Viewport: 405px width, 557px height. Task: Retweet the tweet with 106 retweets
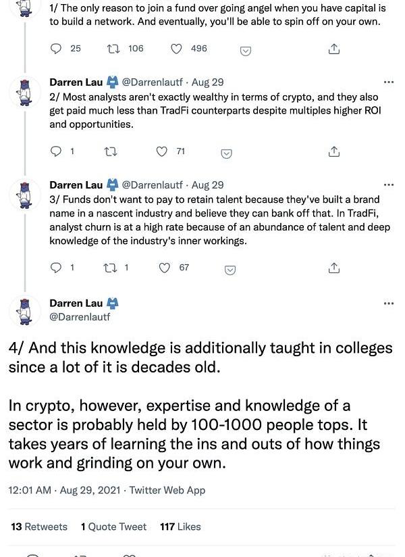(x=113, y=49)
